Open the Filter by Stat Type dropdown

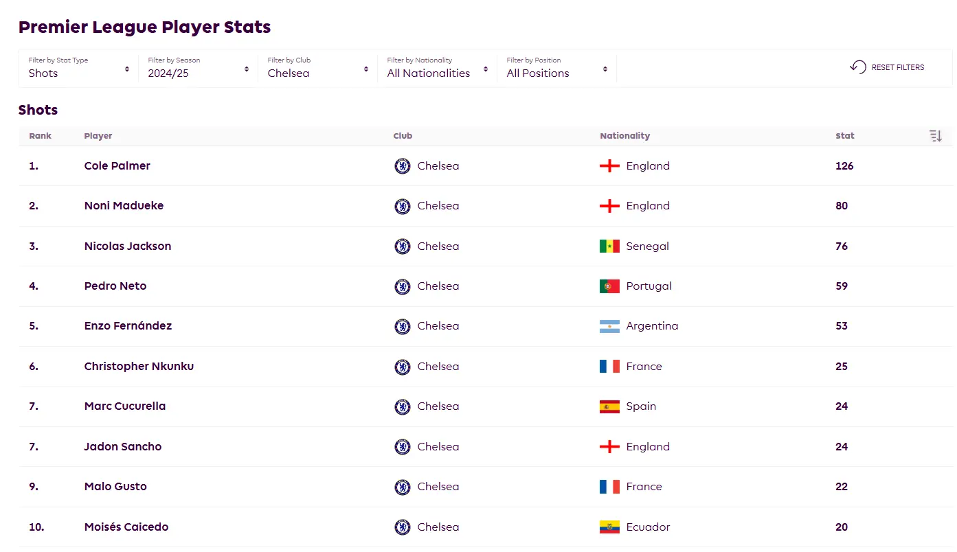point(79,68)
